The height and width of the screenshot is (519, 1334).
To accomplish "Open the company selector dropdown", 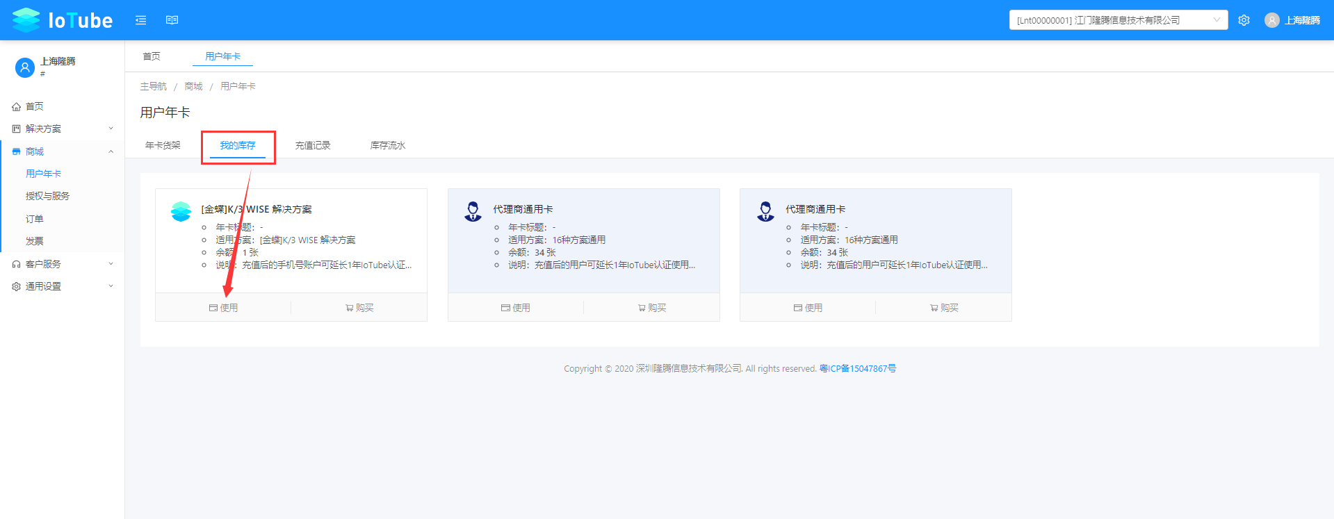I will (1119, 20).
